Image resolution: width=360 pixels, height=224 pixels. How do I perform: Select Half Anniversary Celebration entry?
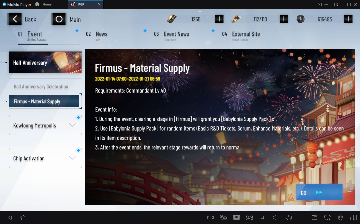pyautogui.click(x=41, y=87)
